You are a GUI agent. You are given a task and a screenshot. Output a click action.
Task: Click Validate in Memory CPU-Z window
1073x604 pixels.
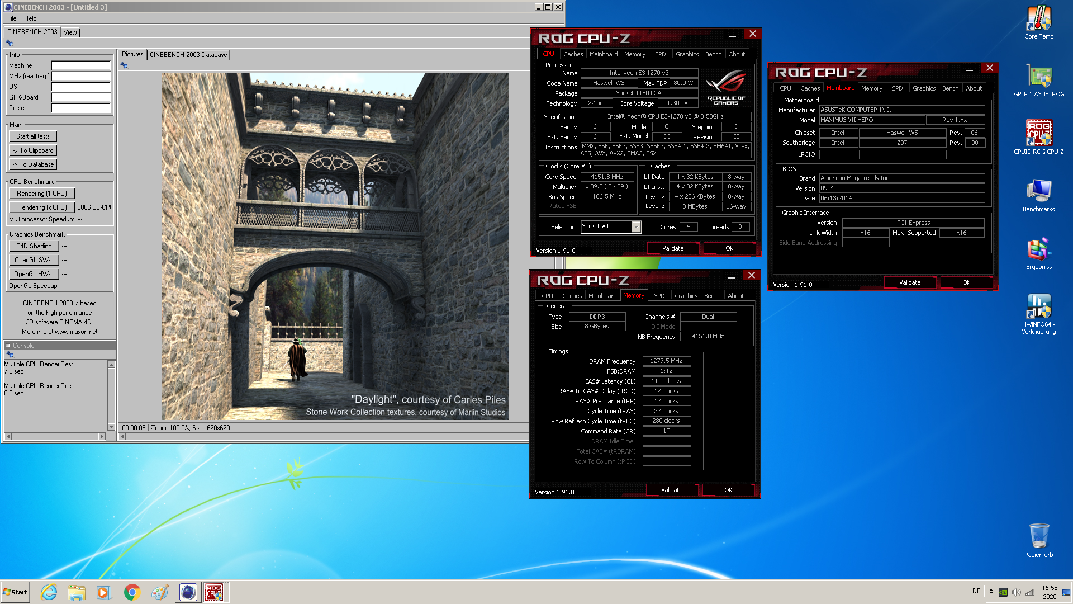coord(672,490)
